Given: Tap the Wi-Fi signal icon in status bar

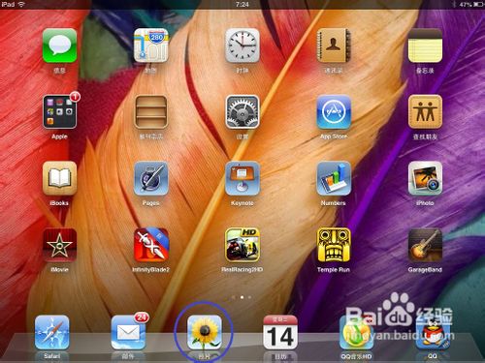Looking at the screenshot, I should (x=21, y=5).
